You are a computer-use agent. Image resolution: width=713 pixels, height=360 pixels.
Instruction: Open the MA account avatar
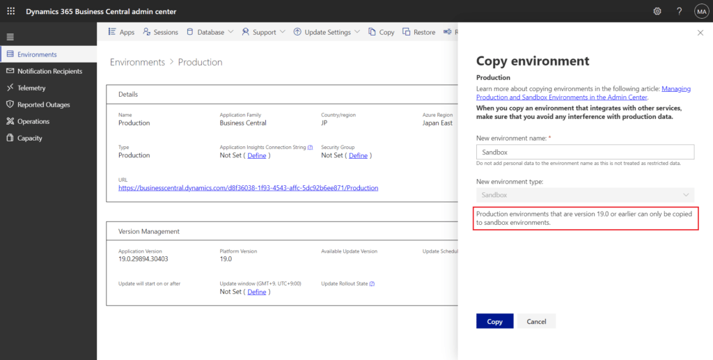pyautogui.click(x=701, y=11)
